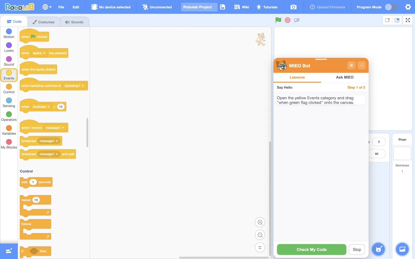This screenshot has height=259, width=415.
Task: Open MIEO Bot settings gear
Action: [x=351, y=66]
